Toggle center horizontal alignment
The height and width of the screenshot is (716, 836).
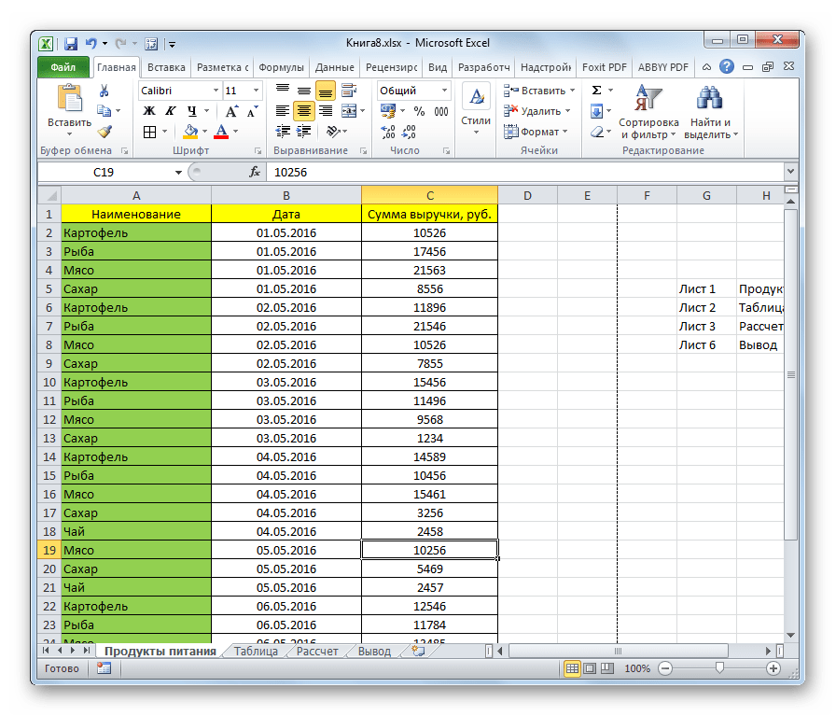[303, 111]
